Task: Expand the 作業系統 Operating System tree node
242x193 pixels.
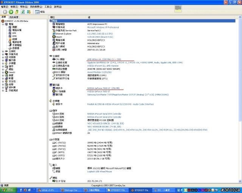Action: [3, 54]
